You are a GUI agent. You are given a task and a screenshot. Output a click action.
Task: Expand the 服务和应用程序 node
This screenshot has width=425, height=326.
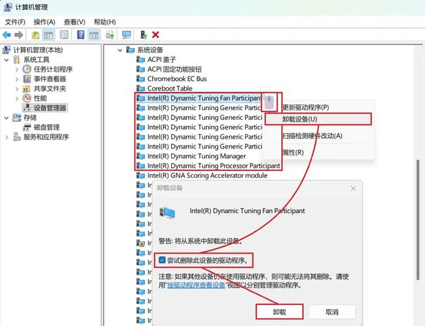point(7,137)
